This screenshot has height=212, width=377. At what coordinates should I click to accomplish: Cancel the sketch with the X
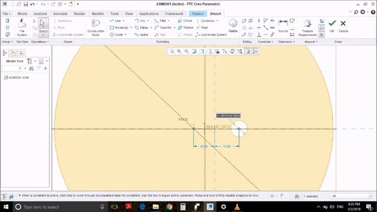point(343,26)
